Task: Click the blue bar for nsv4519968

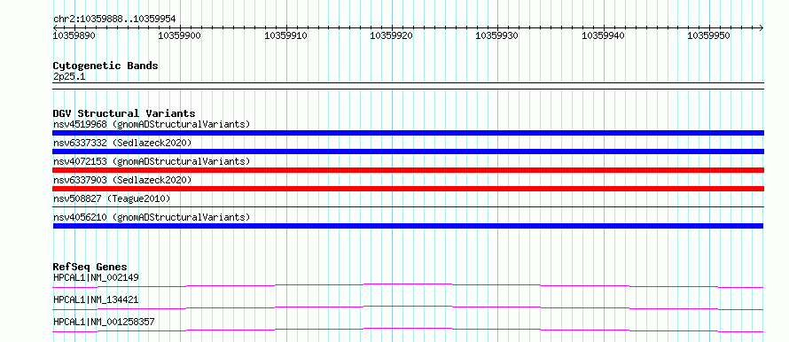Action: pos(408,133)
